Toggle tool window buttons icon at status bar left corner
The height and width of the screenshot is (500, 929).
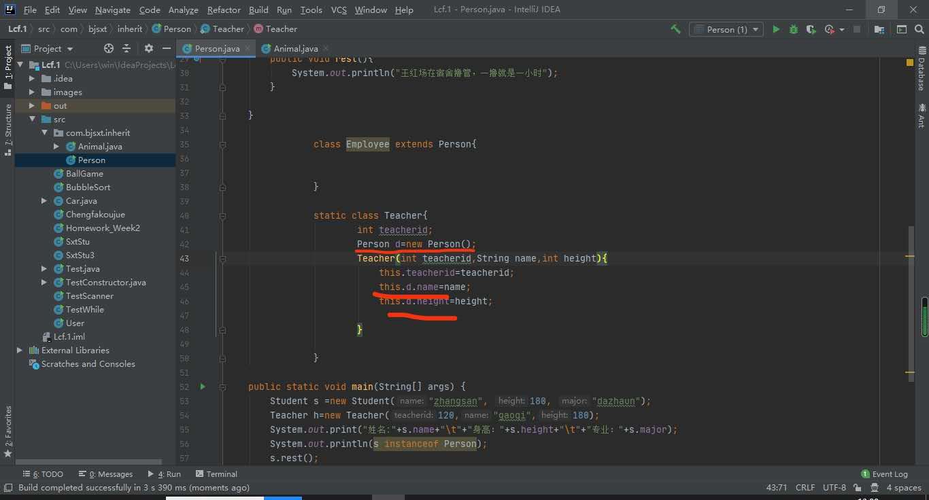8,487
